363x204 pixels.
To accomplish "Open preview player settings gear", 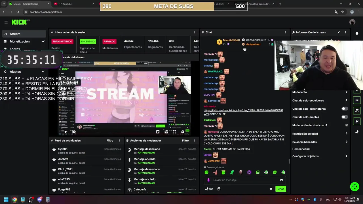I will point(183,132).
